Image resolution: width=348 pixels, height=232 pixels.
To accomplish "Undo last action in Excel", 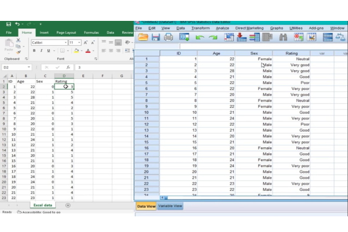I will tap(17, 24).
